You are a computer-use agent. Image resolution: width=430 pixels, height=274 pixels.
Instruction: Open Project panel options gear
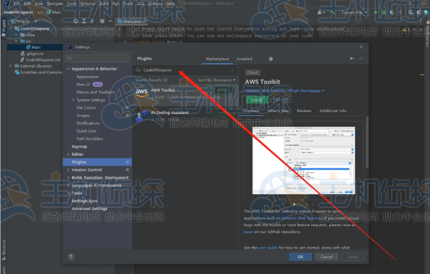(x=102, y=21)
